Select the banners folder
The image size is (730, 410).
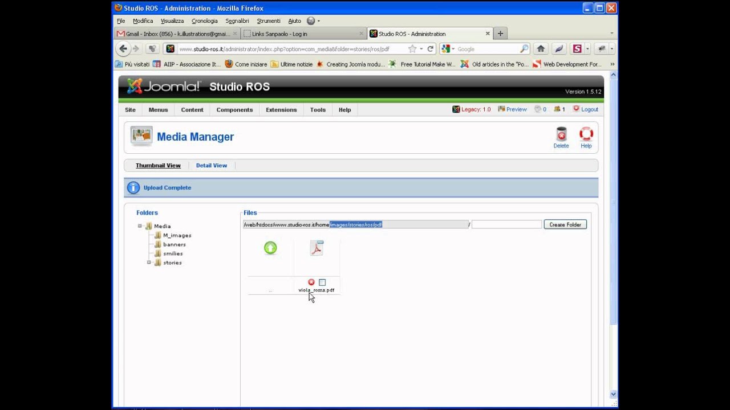click(174, 244)
